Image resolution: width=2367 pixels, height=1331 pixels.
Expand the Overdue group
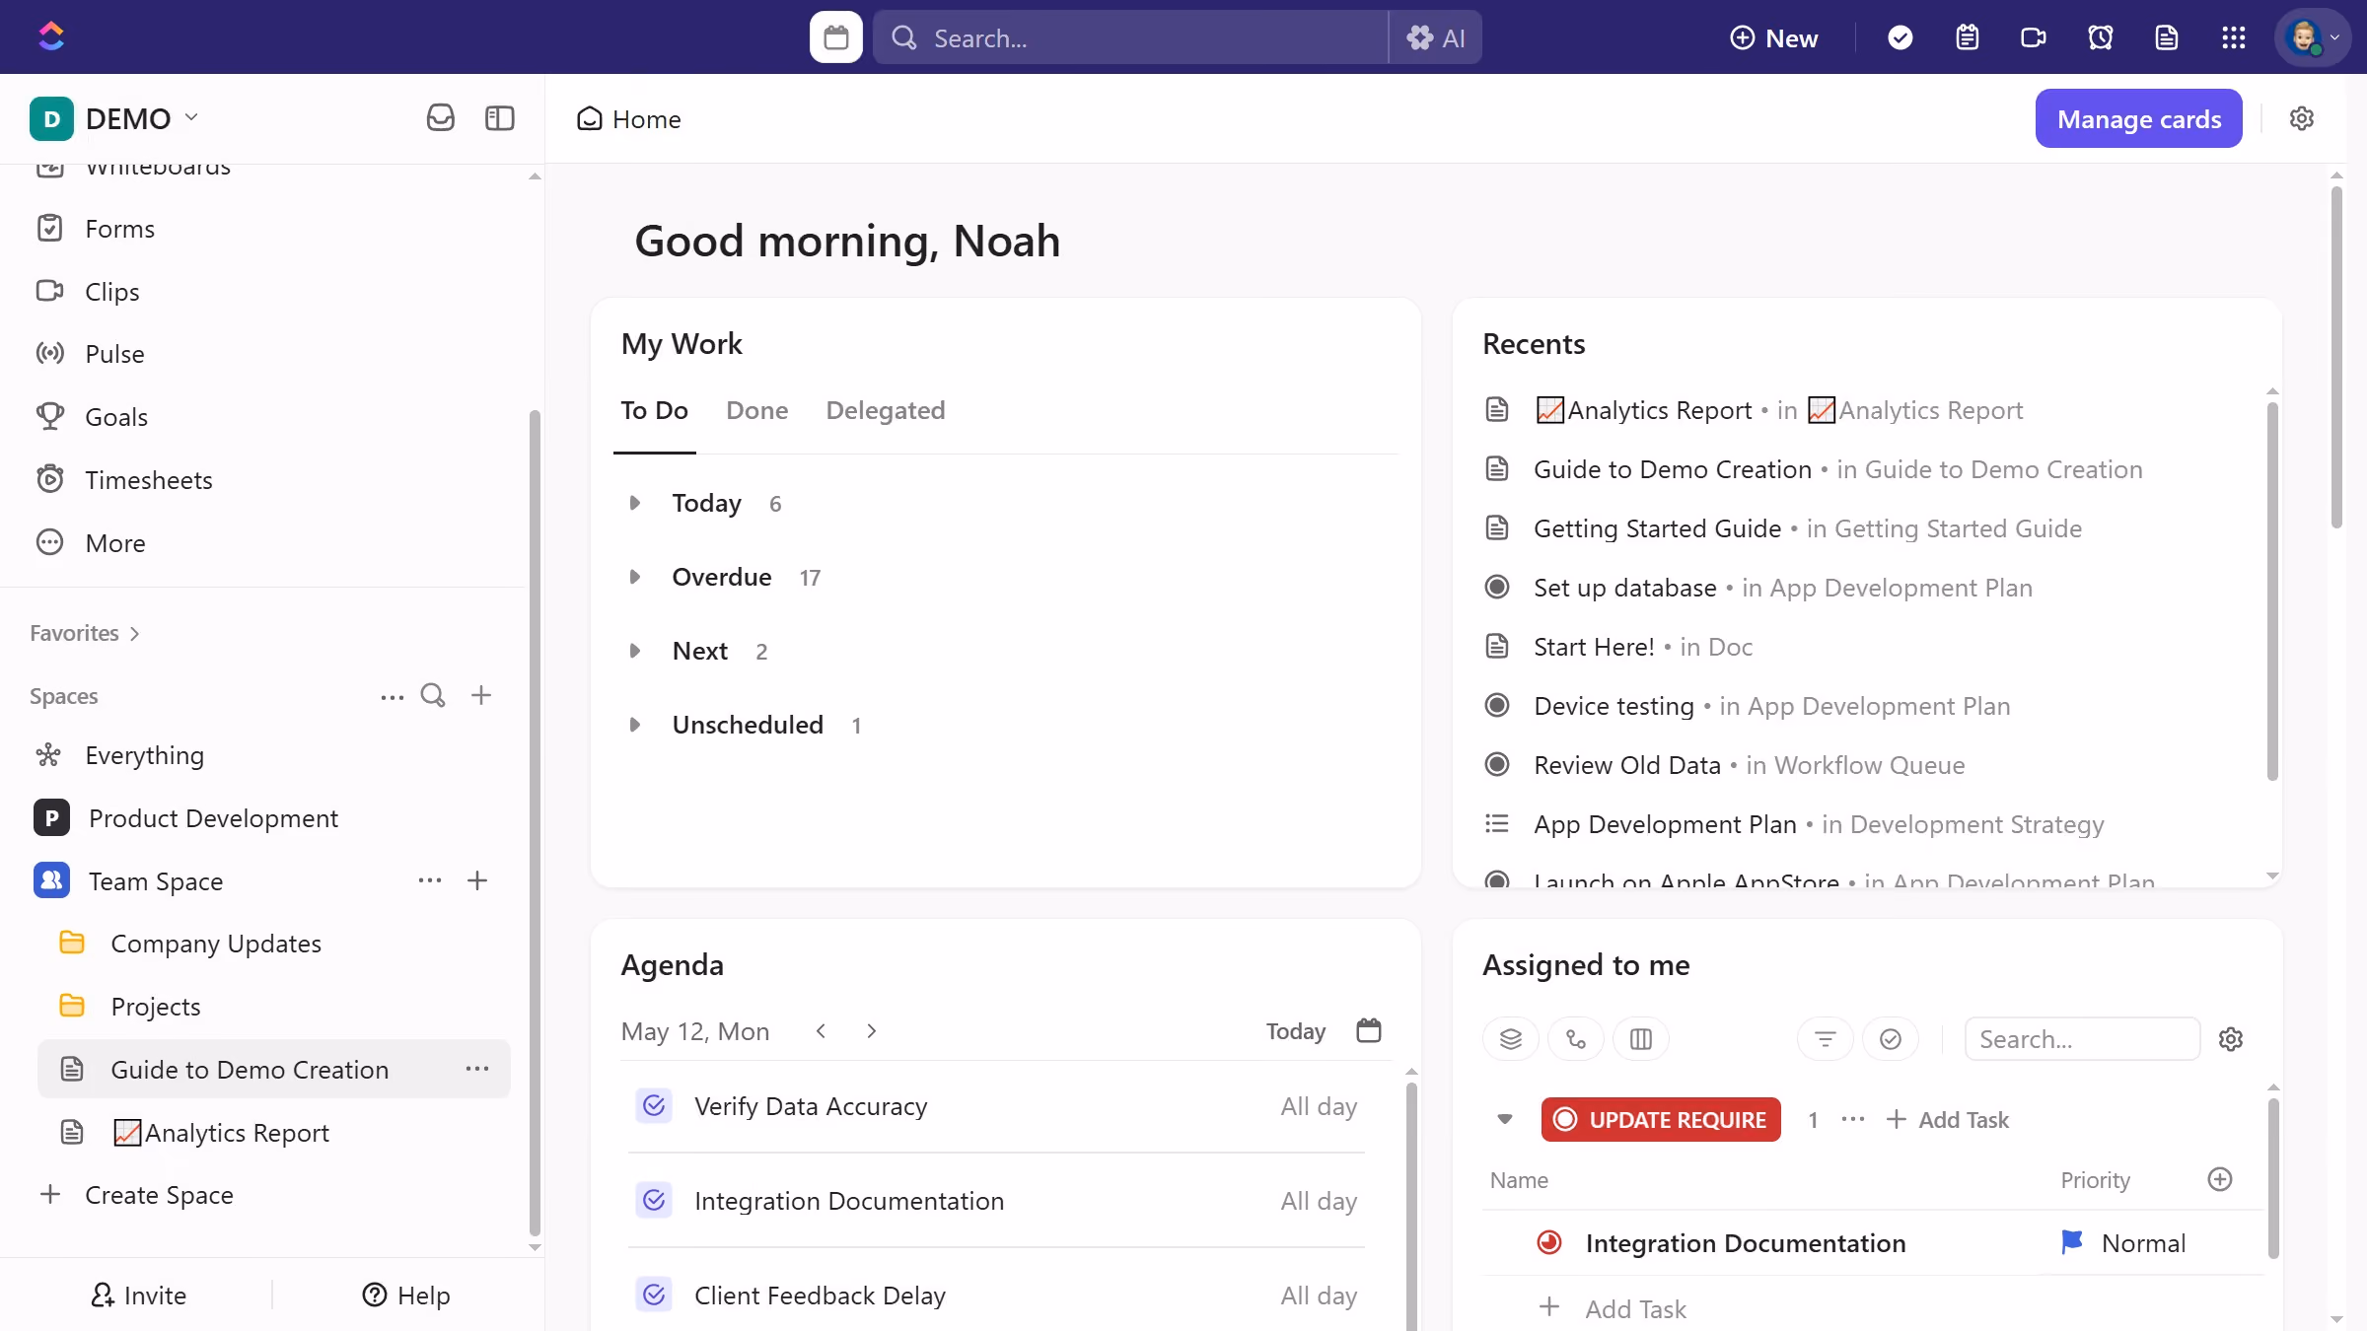pyautogui.click(x=634, y=577)
